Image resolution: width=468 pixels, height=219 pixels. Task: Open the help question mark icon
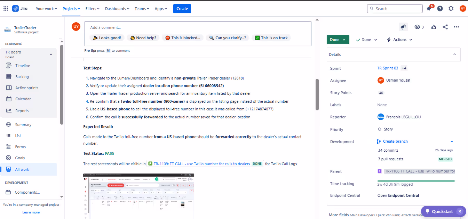tap(440, 9)
